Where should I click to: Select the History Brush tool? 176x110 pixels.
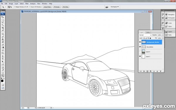coord(3,42)
